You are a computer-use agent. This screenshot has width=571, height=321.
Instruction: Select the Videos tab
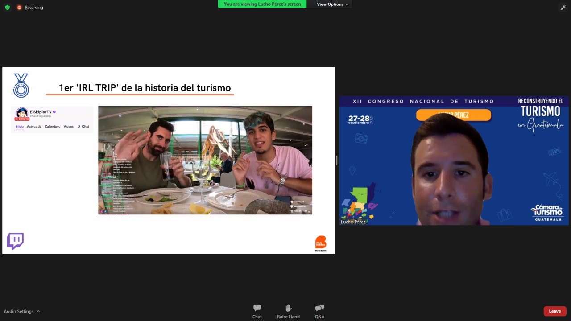(69, 127)
